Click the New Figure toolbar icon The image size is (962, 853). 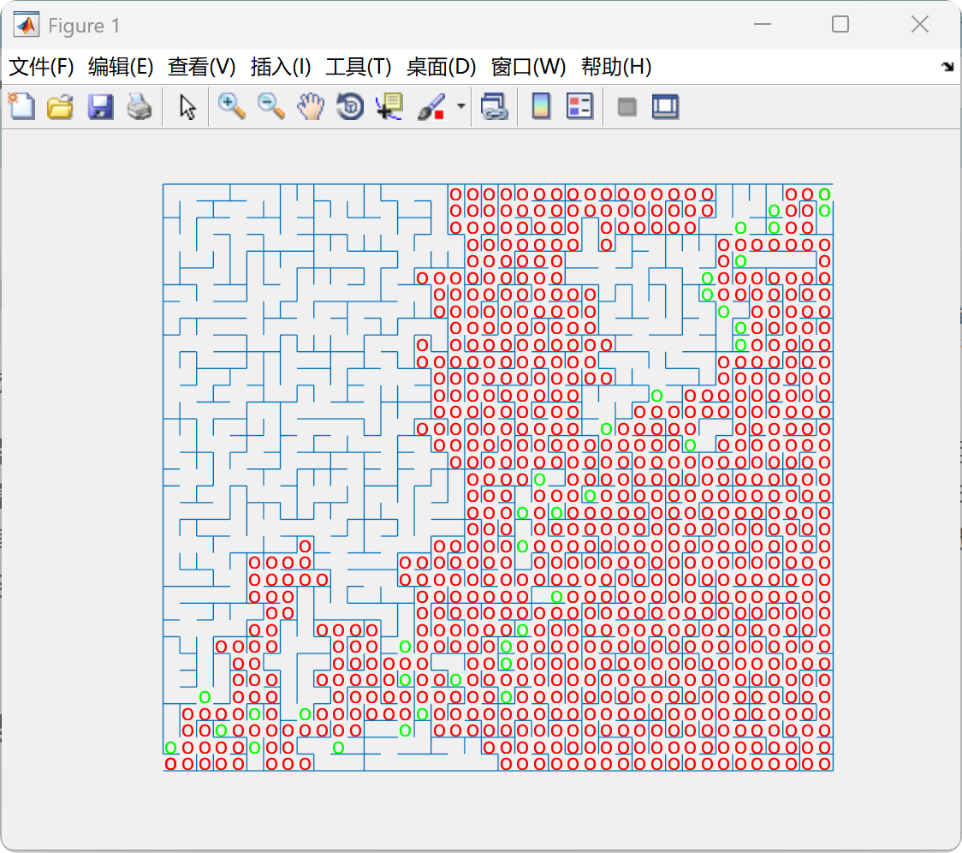pos(22,107)
